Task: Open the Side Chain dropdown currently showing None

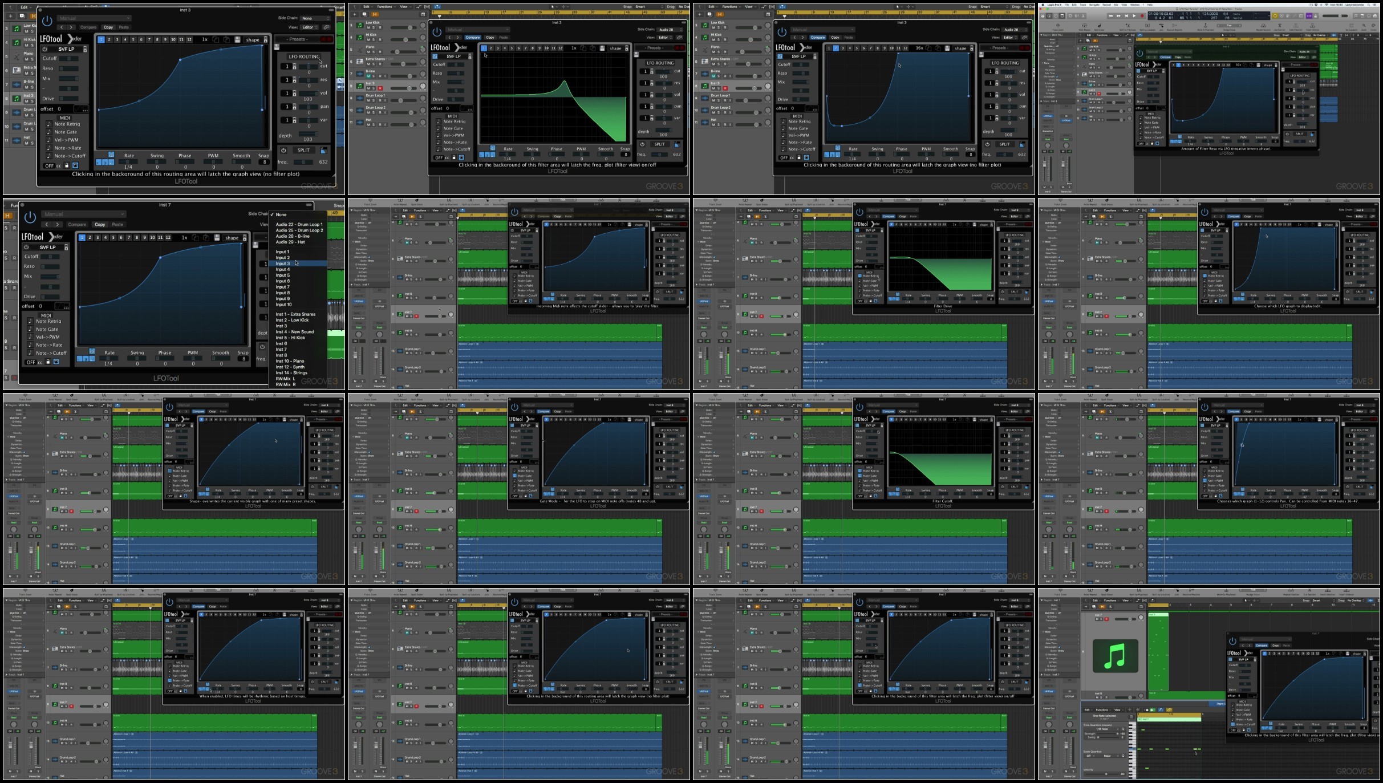Action: pos(315,18)
